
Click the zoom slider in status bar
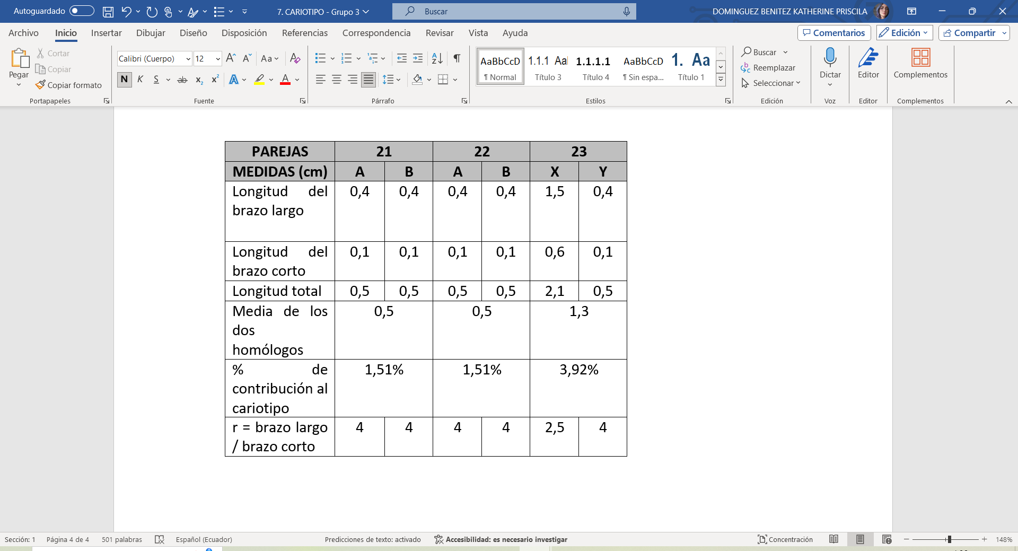[949, 539]
